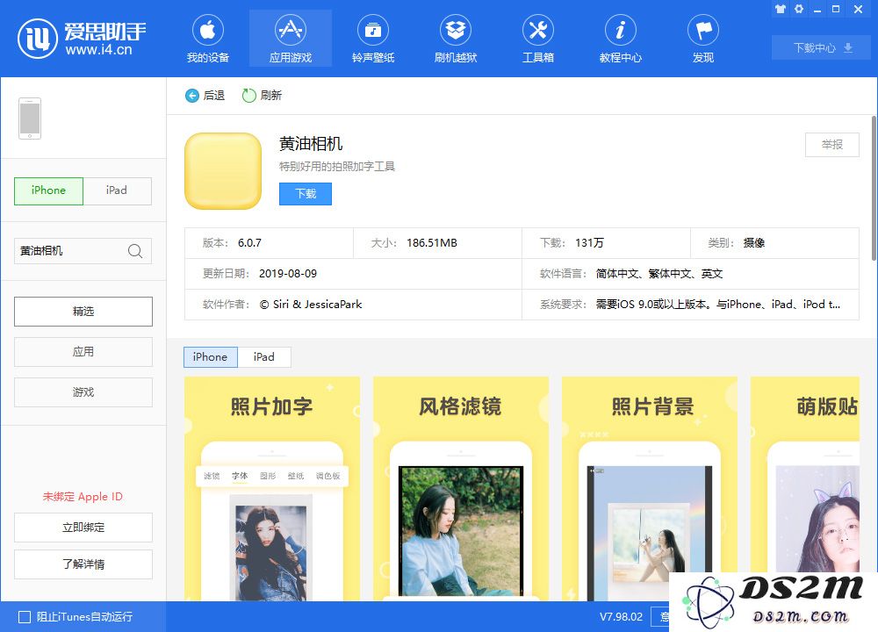Click the size value 186.51MB

tap(432, 243)
